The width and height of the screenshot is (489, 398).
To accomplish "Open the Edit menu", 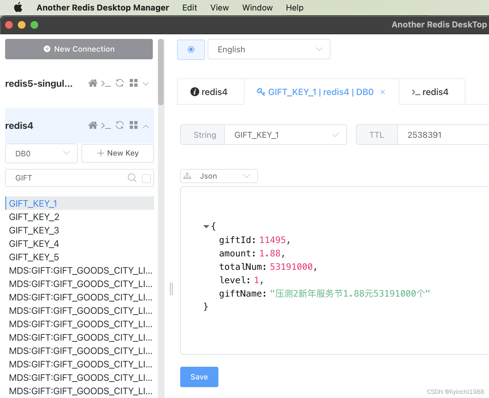I will coord(190,8).
